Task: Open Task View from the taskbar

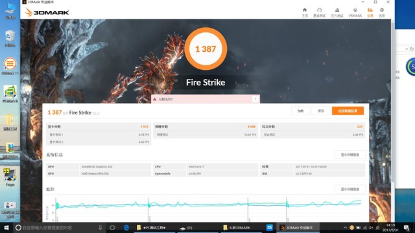Action: pyautogui.click(x=112, y=227)
